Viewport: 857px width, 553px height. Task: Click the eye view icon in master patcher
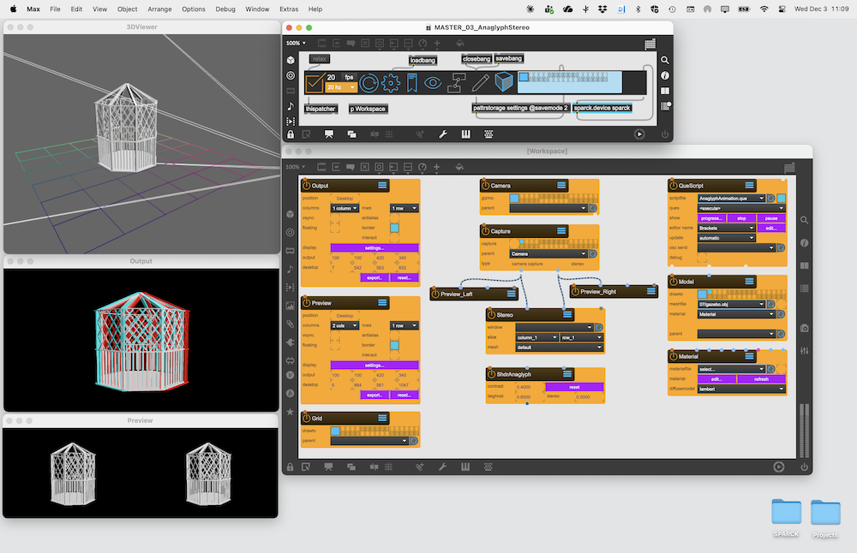tap(433, 83)
